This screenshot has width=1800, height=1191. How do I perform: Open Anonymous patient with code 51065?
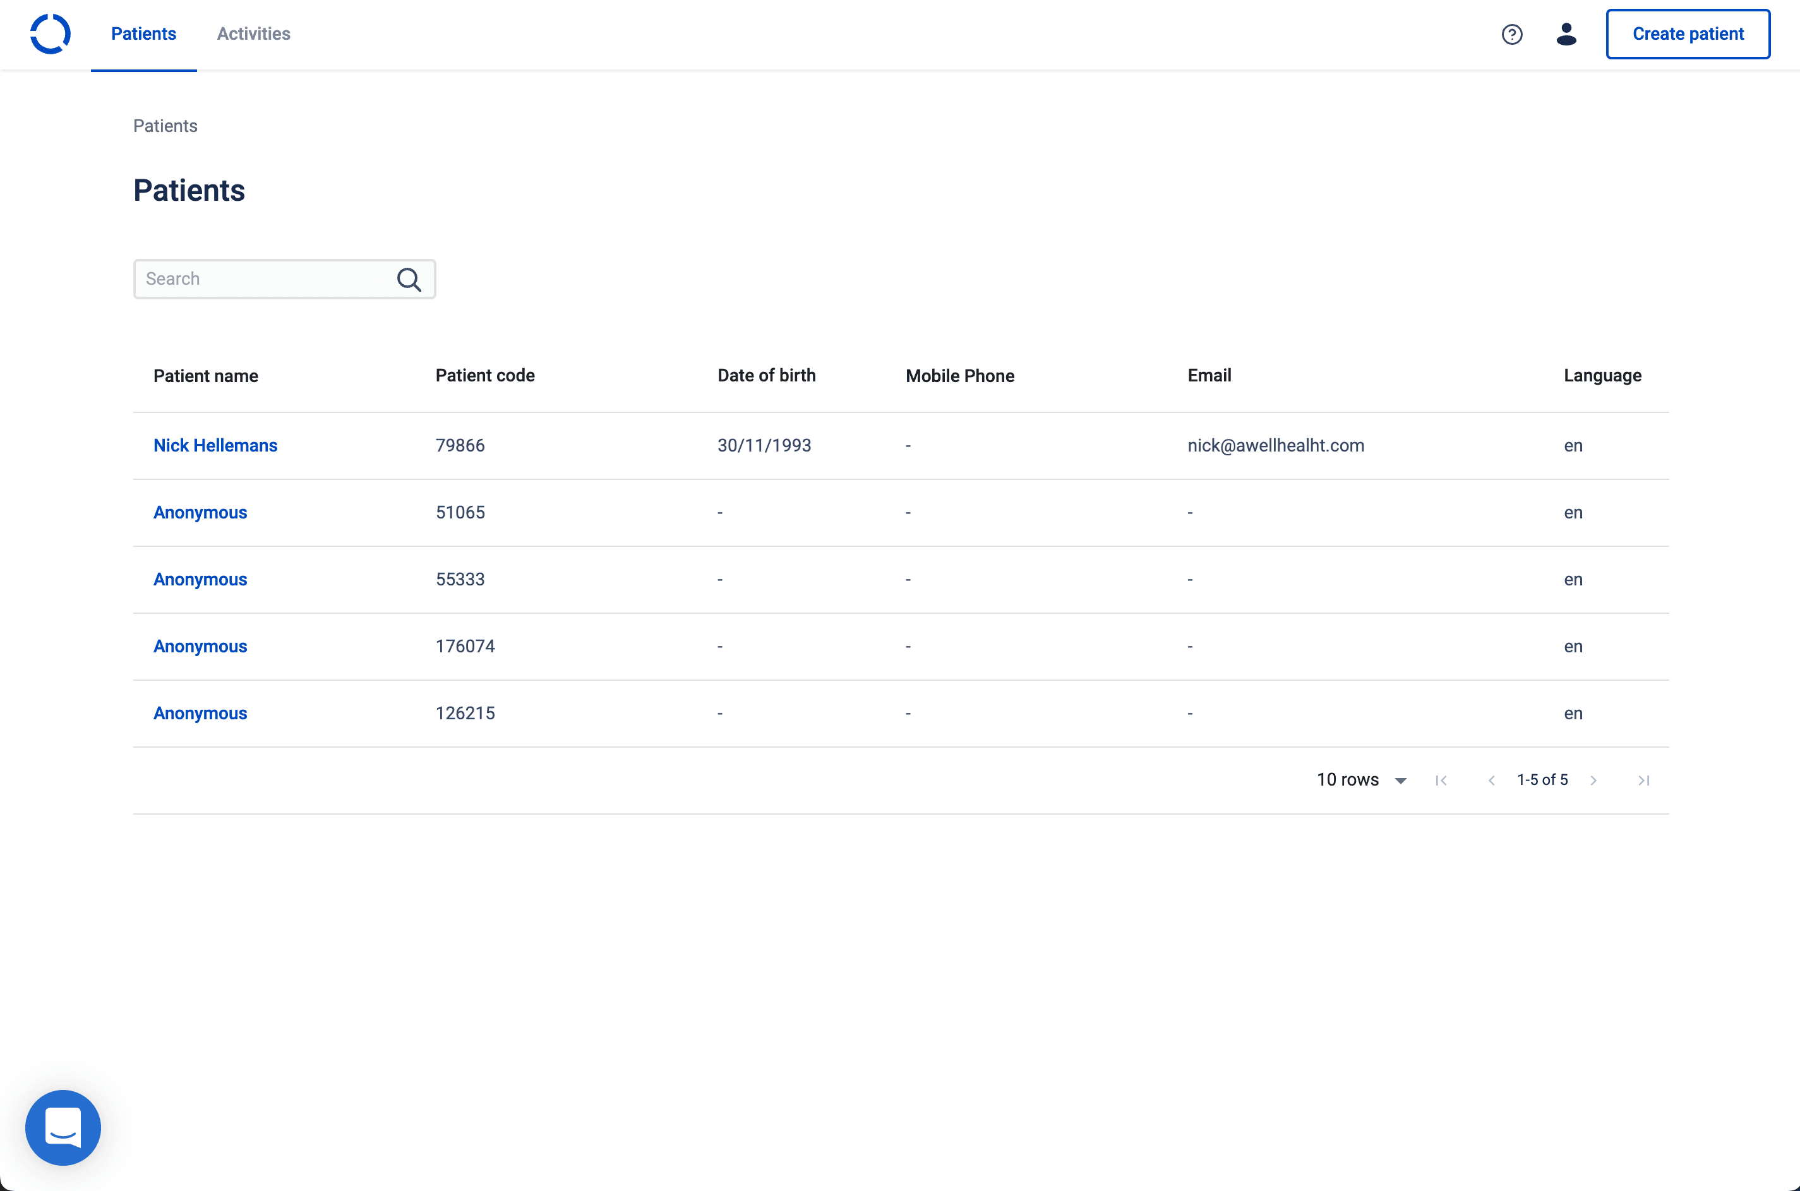click(200, 513)
